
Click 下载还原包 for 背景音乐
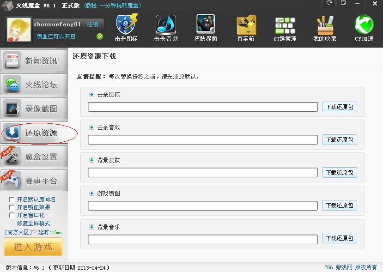(x=340, y=238)
